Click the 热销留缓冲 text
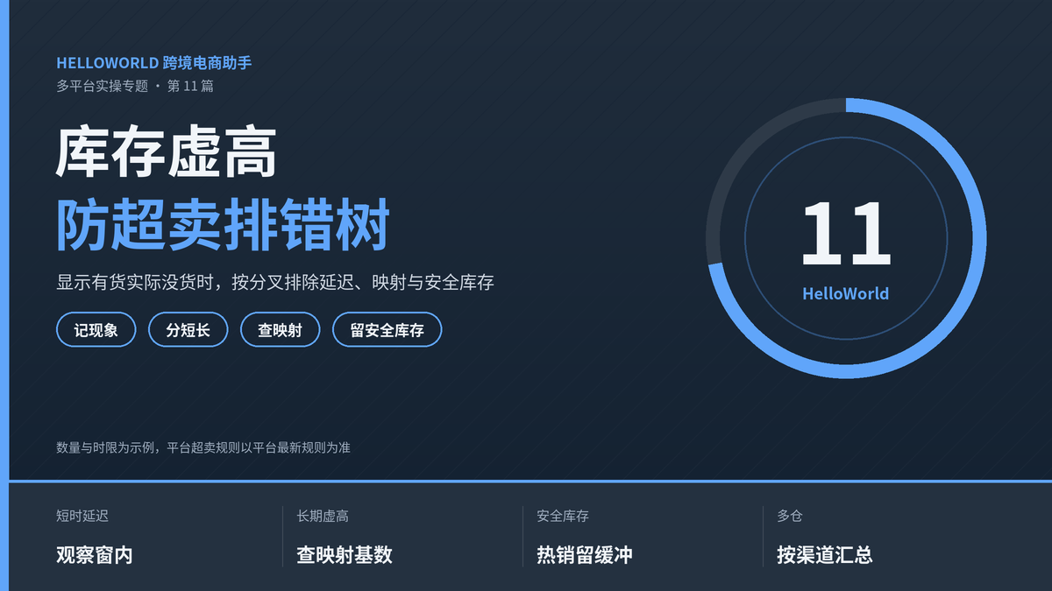The height and width of the screenshot is (591, 1052). (585, 555)
